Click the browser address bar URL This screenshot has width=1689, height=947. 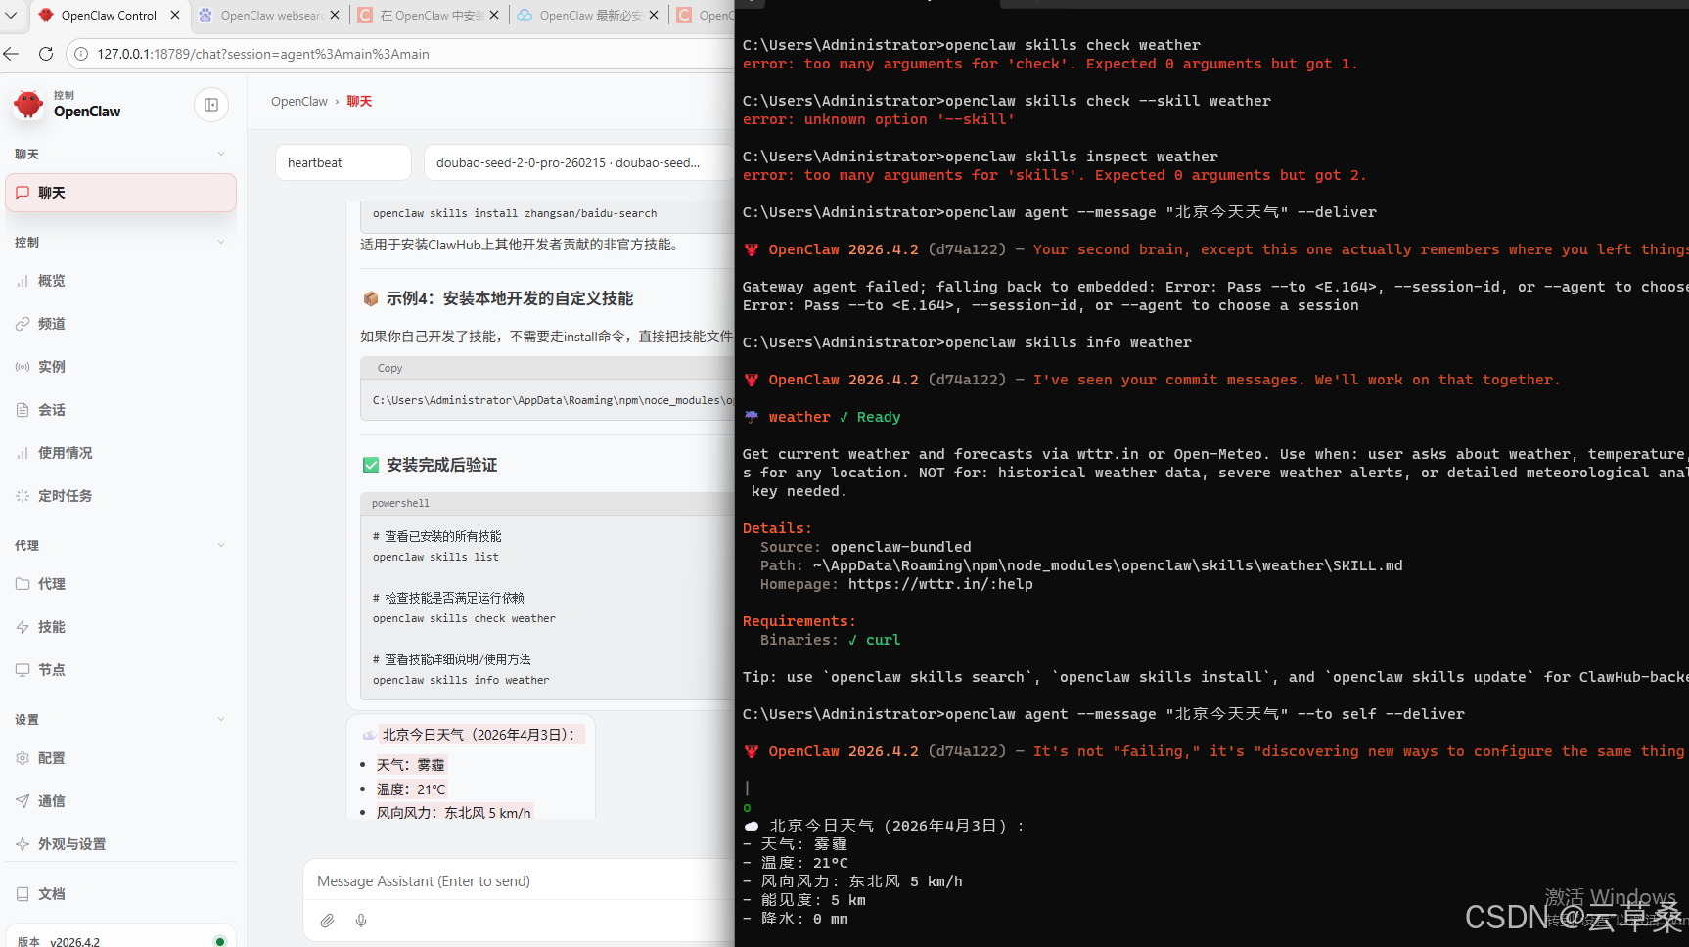[263, 54]
